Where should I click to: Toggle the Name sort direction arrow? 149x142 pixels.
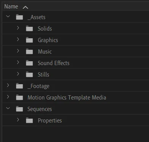click(25, 8)
